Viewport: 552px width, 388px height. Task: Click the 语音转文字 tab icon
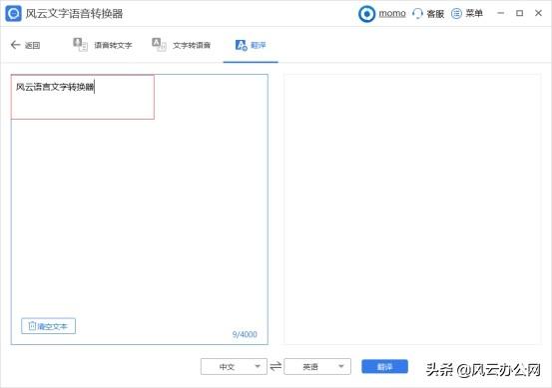[x=80, y=44]
